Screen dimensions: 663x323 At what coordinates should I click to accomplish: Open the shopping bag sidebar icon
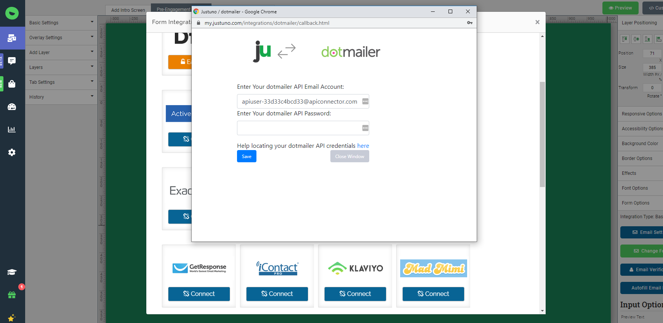tap(12, 84)
